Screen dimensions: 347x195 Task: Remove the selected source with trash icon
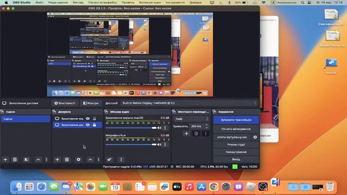pyautogui.click(x=67, y=159)
